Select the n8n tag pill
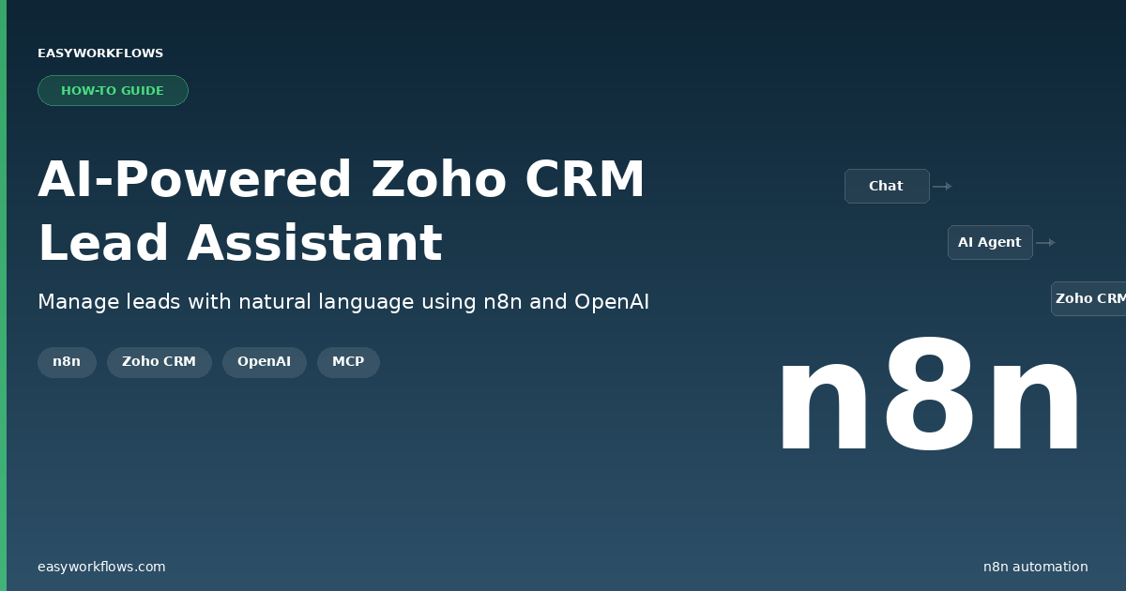 click(67, 362)
